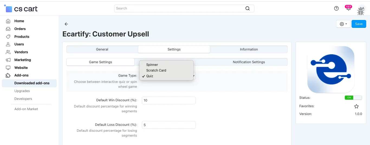Click the Add-ons puzzle icon in sidebar
370x145 pixels.
click(x=8, y=75)
